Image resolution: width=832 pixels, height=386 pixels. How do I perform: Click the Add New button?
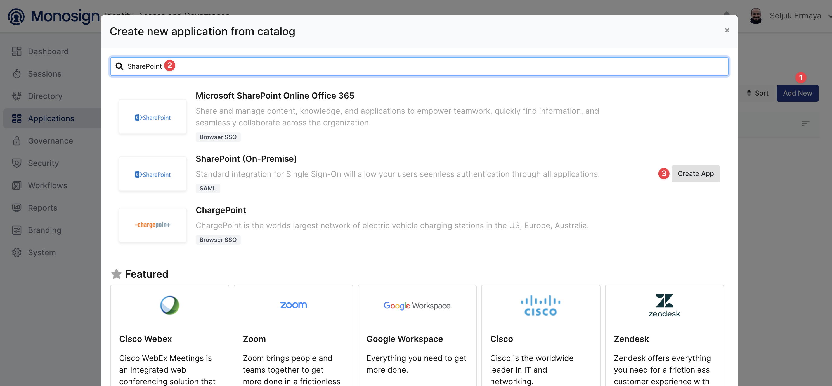(797, 93)
